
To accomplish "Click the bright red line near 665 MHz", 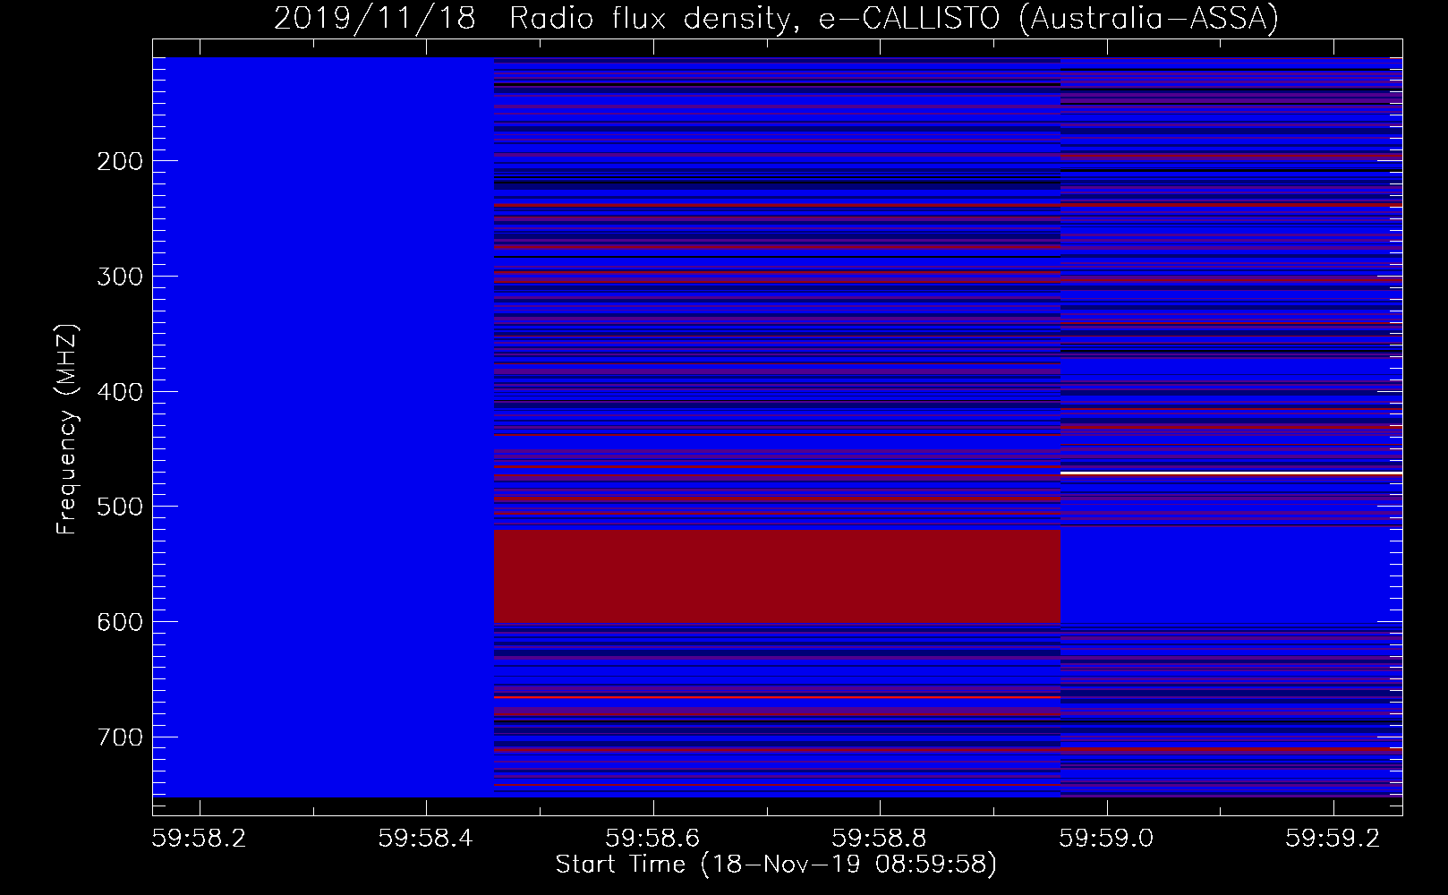I will click(x=777, y=696).
